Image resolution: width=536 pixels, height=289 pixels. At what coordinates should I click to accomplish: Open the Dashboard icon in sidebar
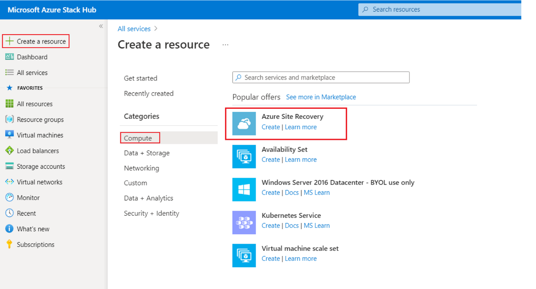click(x=9, y=57)
